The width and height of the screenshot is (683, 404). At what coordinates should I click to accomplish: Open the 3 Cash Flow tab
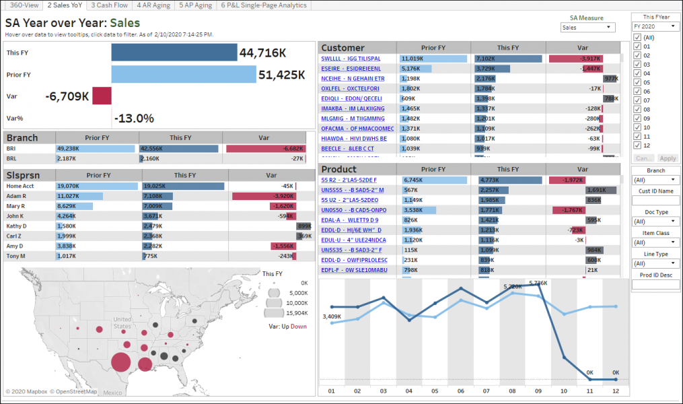(109, 5)
